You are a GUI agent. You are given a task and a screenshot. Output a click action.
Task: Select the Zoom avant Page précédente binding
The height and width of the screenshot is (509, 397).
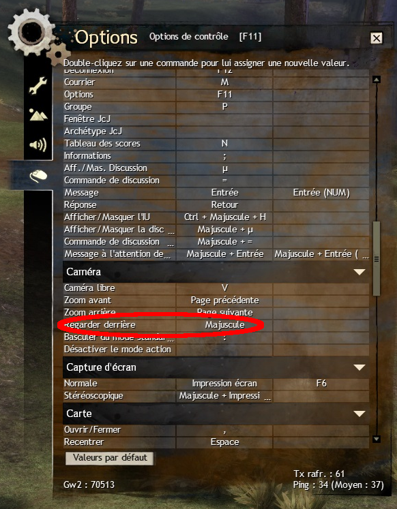tap(224, 300)
